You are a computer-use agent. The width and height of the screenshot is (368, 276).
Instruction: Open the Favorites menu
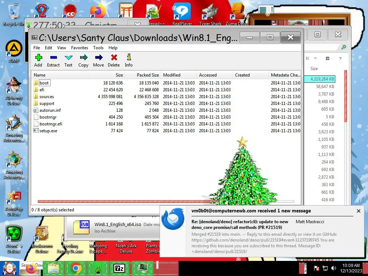(79, 48)
